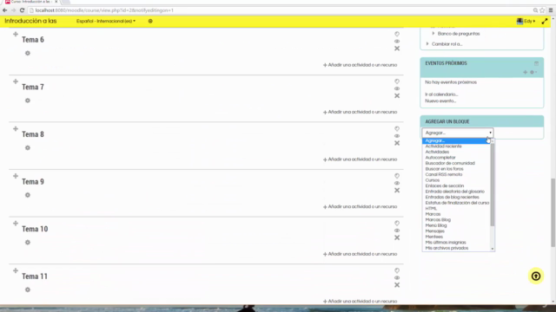Image resolution: width=556 pixels, height=312 pixels.
Task: Click the browser reload button
Action: click(22, 10)
